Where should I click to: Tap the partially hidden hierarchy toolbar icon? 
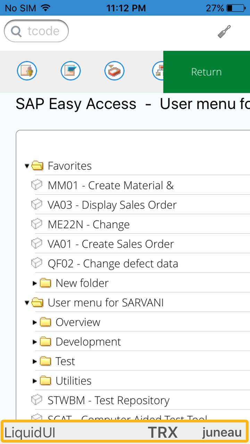158,71
